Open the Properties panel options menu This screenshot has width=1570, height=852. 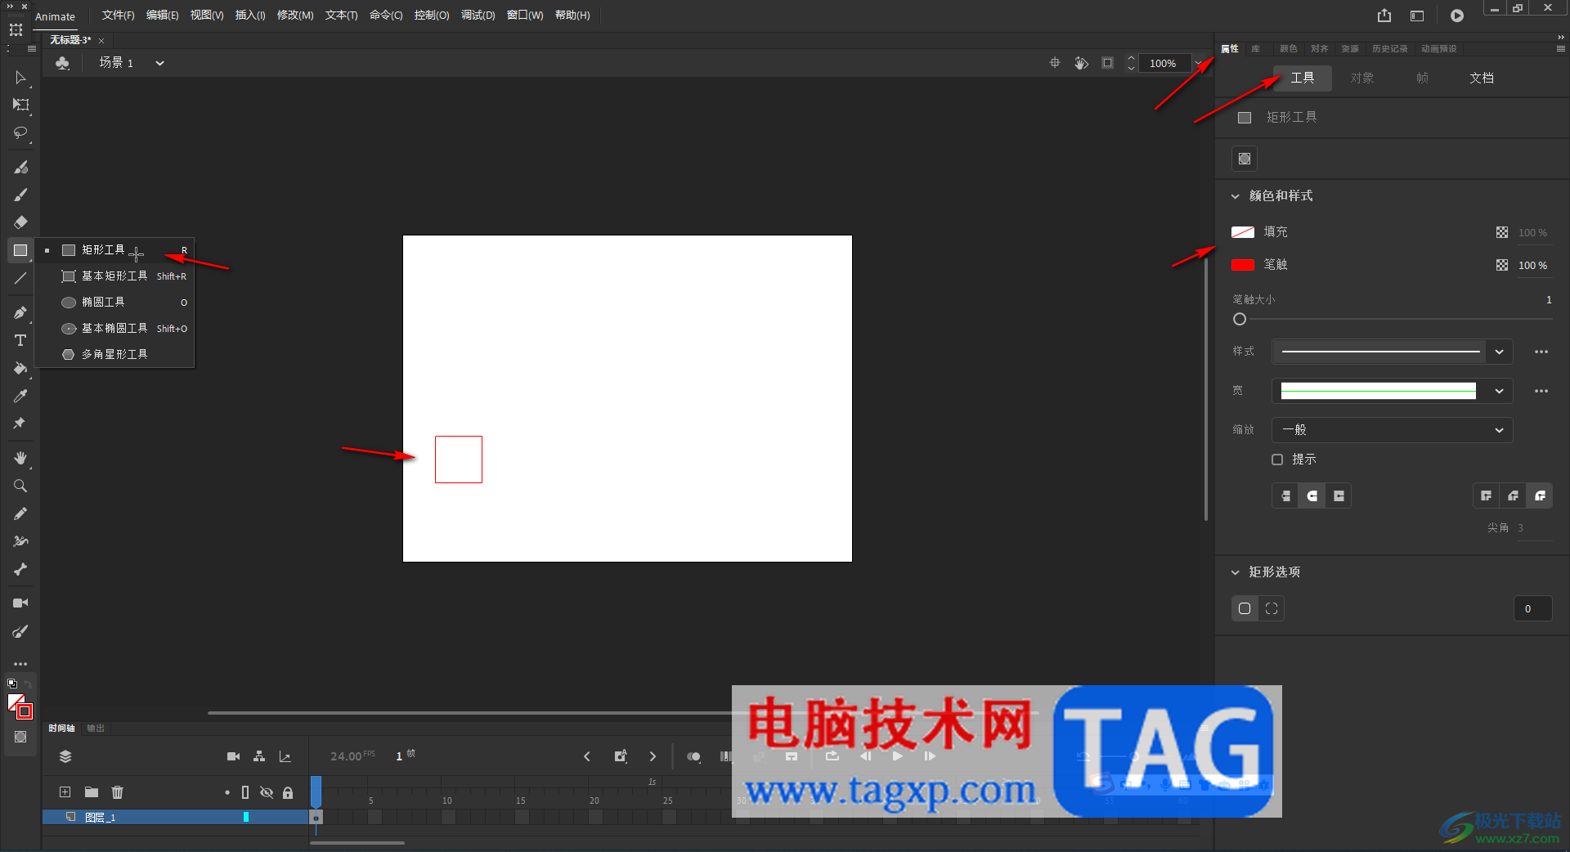tap(1560, 49)
